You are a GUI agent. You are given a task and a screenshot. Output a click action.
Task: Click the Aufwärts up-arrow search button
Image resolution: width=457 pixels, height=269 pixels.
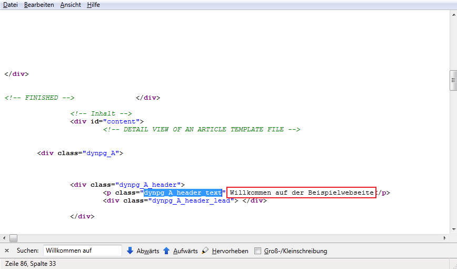pyautogui.click(x=180, y=251)
